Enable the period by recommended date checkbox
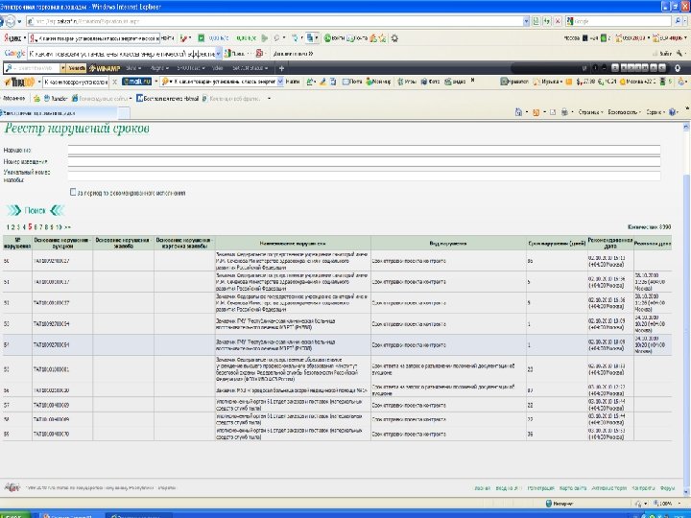This screenshot has width=691, height=518. [74, 192]
